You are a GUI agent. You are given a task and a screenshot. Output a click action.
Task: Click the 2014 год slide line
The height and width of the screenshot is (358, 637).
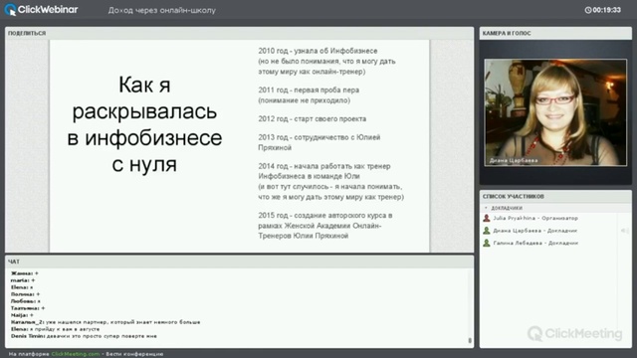click(331, 181)
